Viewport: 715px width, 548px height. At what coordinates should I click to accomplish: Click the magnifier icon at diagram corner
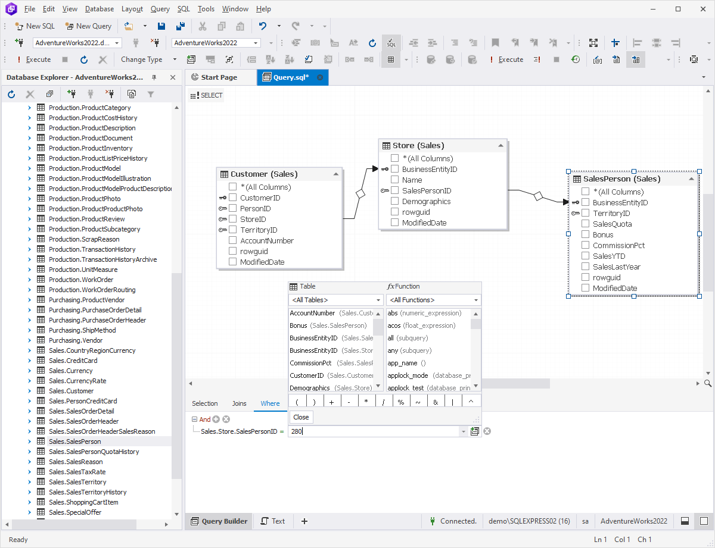708,384
